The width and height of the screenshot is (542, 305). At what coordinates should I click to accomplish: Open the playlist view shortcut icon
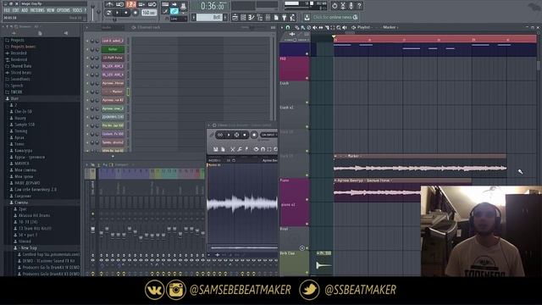coord(235,17)
